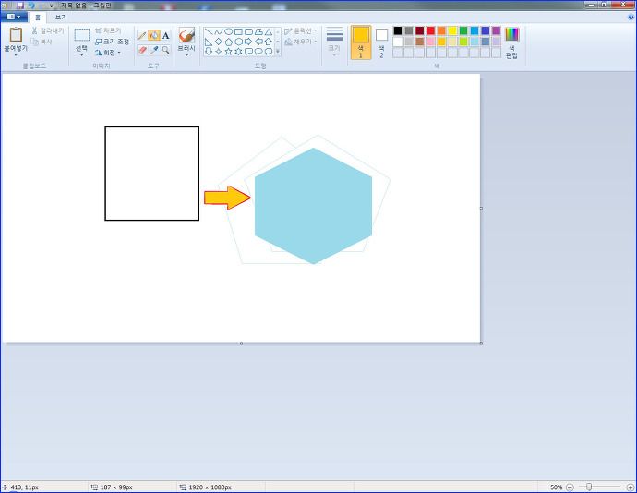
Task: Select the Fill with color bucket tool
Action: (x=154, y=36)
